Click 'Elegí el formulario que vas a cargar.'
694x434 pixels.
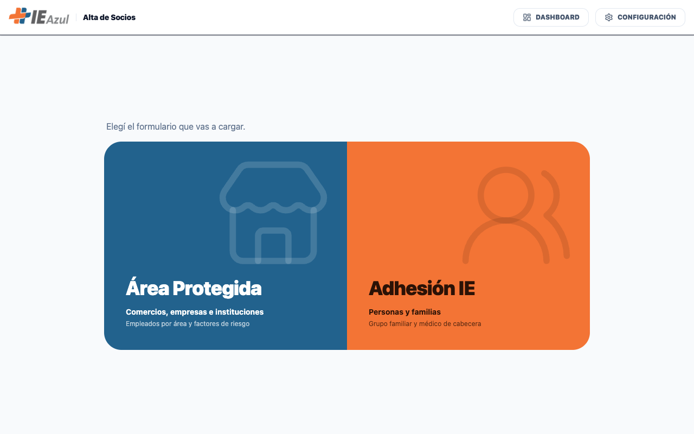176,126
